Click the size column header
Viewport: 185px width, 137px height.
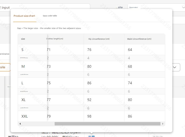(23, 39)
